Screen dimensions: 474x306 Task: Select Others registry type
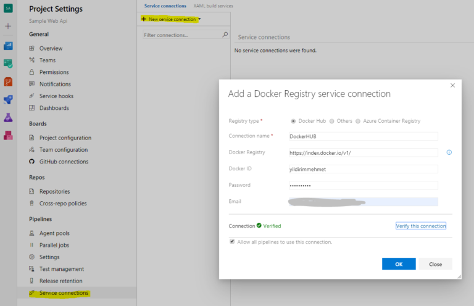coord(332,121)
